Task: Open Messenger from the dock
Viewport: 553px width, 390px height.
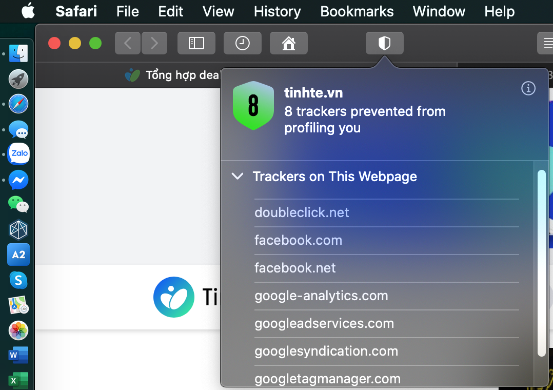Action: 18,180
